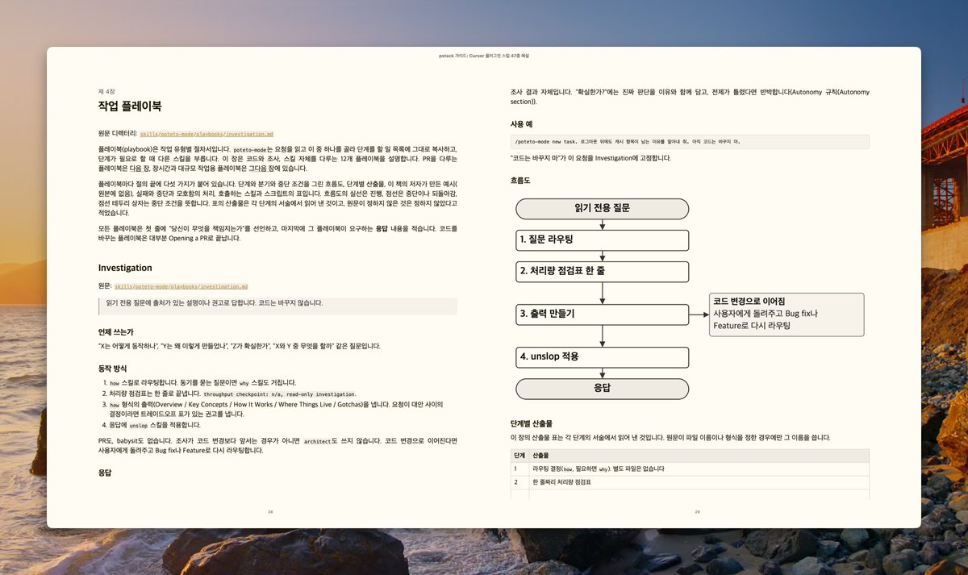The width and height of the screenshot is (968, 575).
Task: Click the '1. 질문 라우팅' flowchart box
Action: click(602, 240)
